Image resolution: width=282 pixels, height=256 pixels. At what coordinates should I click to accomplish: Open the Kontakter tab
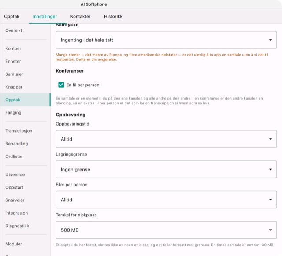pyautogui.click(x=80, y=16)
